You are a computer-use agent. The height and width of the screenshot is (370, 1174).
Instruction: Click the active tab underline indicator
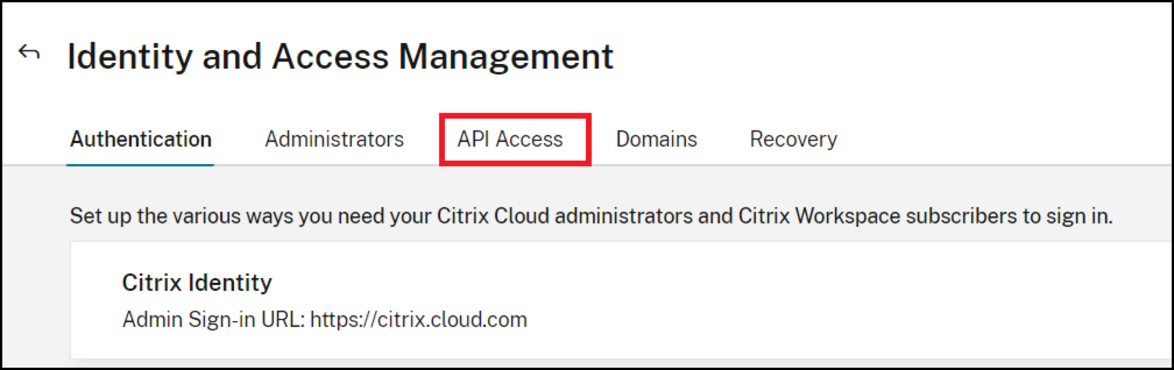[140, 165]
